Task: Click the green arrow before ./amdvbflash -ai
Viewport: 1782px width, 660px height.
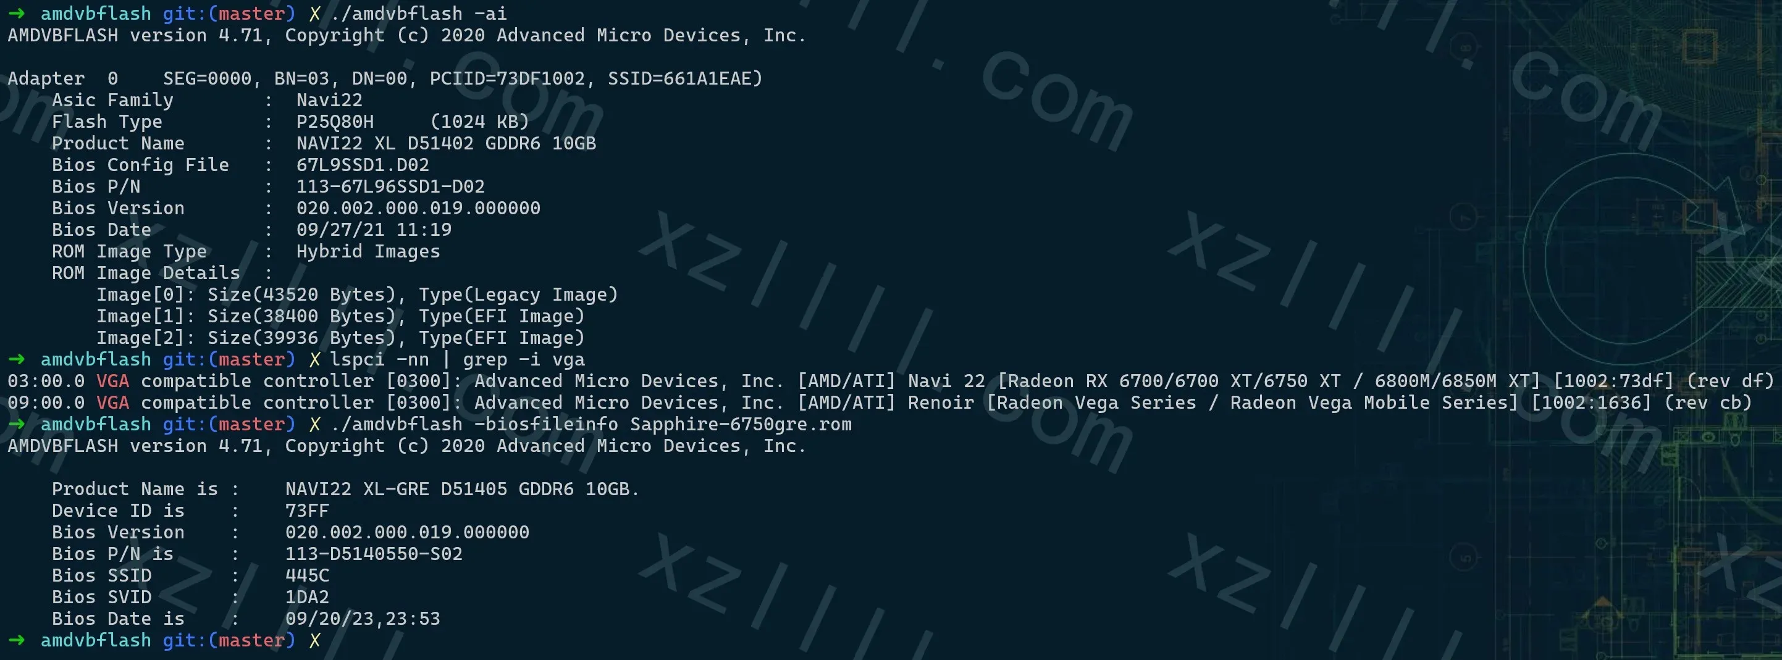Action: (x=17, y=13)
